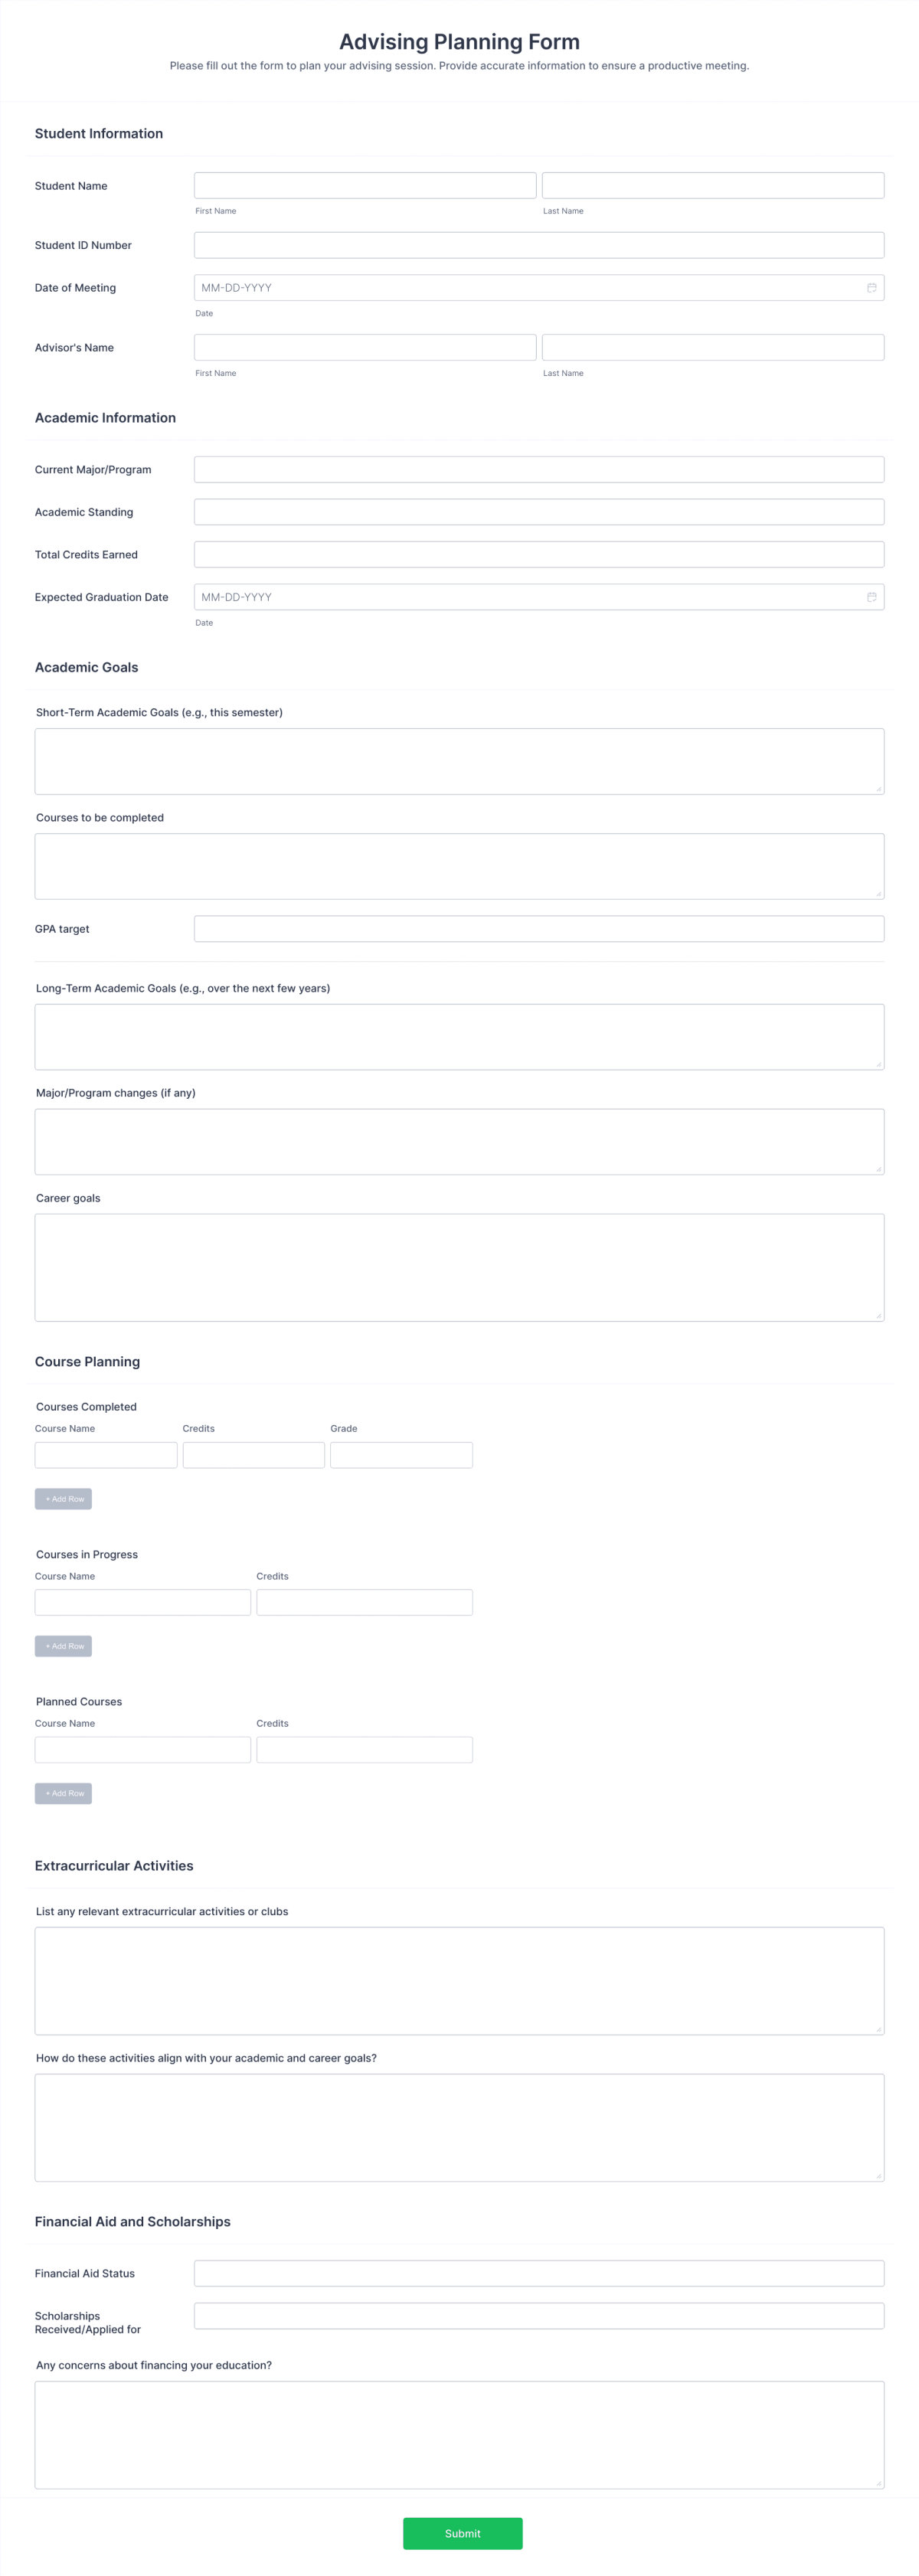Screen dimensions: 919x2576
Task: Click the Total Credits Earned field
Action: [x=539, y=554]
